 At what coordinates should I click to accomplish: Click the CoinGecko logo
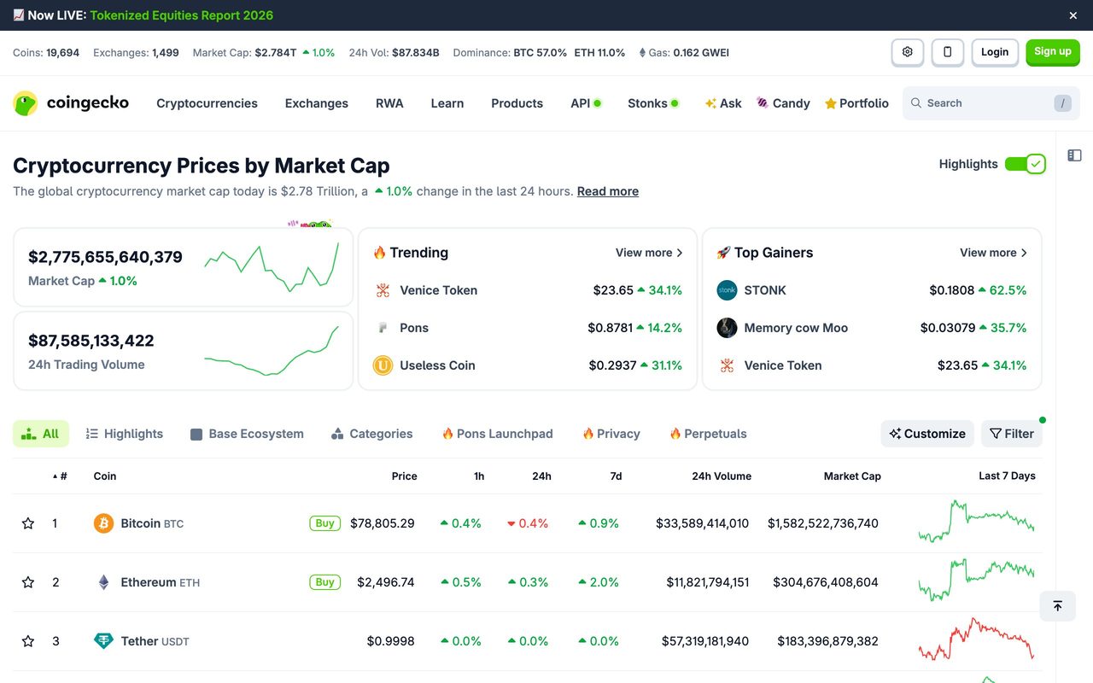coord(71,103)
